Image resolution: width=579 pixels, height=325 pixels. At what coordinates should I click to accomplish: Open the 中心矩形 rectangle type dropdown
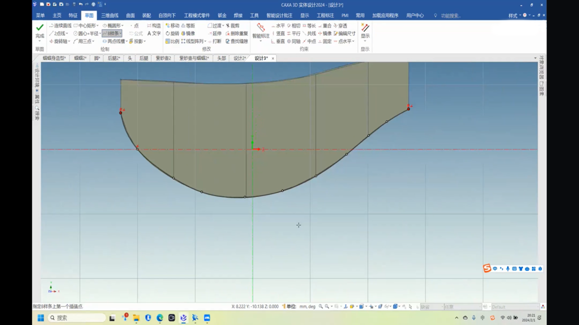[97, 26]
